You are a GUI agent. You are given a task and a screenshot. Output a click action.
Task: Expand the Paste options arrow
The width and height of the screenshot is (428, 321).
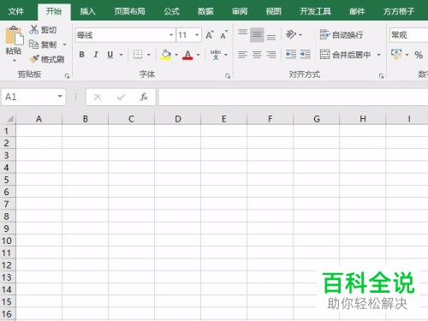(14, 61)
